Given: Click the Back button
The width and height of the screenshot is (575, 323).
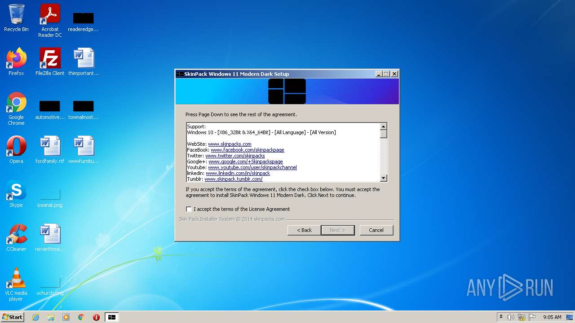Looking at the screenshot, I should coord(304,230).
